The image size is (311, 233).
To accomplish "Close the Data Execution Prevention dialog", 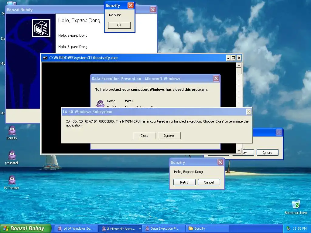I will click(x=216, y=79).
